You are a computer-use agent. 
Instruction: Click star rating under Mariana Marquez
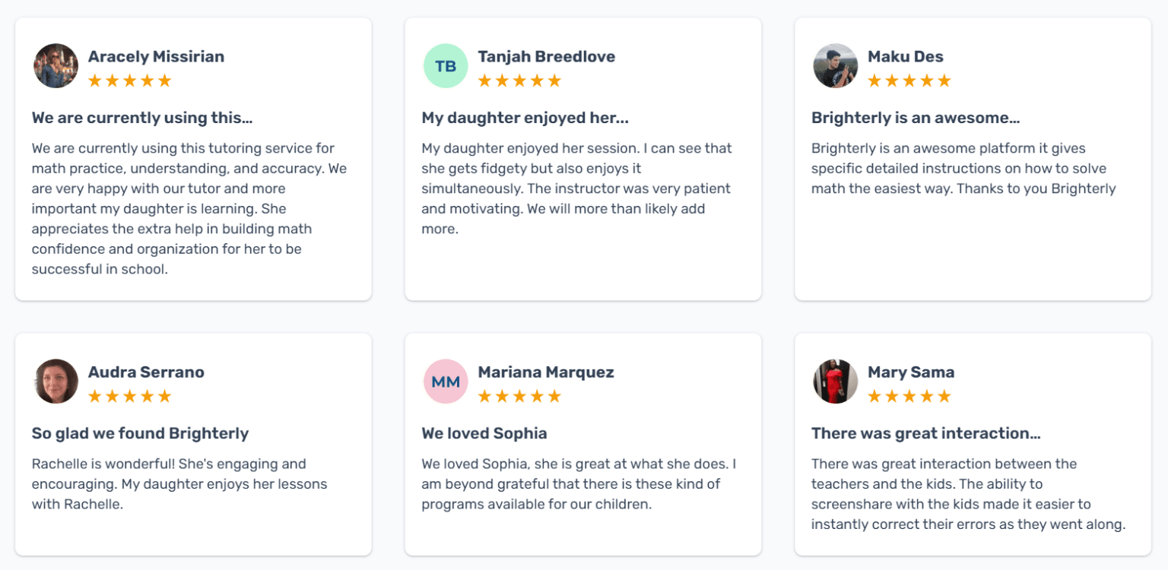tap(519, 396)
